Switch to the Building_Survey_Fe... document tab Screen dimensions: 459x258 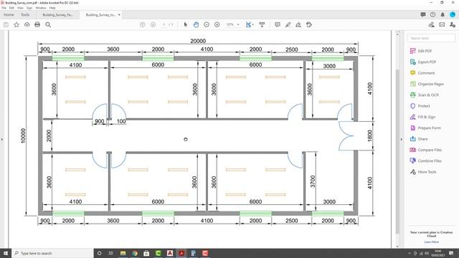tap(57, 14)
